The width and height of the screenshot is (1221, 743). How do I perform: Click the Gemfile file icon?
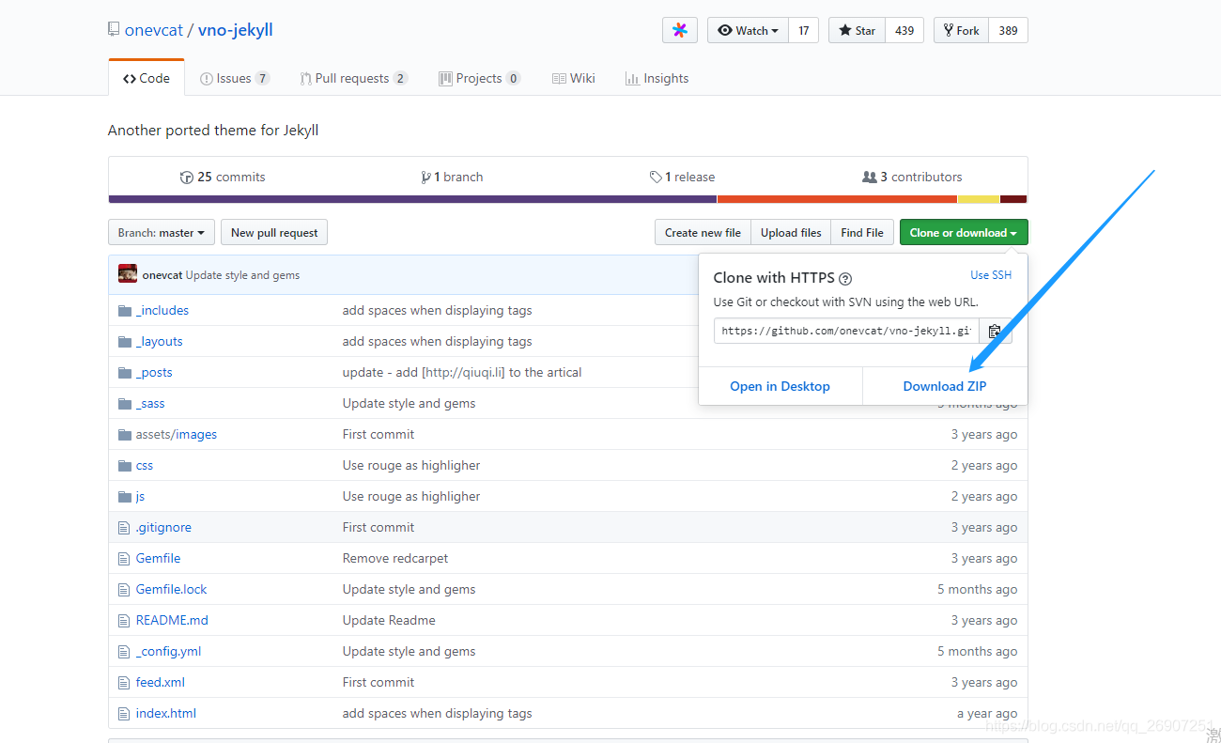point(124,558)
